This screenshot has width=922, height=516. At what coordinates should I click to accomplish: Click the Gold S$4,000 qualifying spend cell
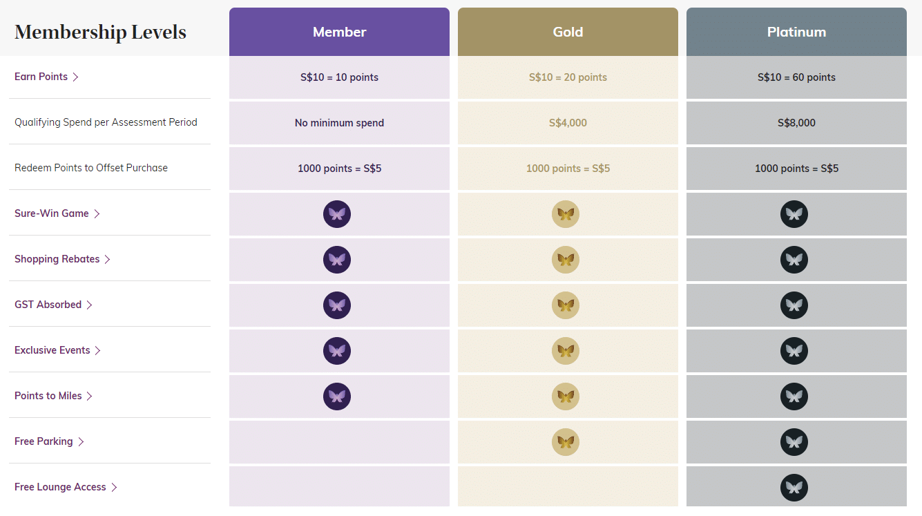point(568,123)
